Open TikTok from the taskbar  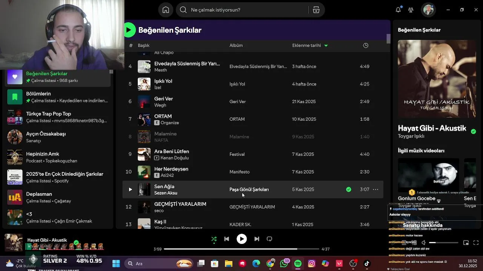[x=367, y=263]
